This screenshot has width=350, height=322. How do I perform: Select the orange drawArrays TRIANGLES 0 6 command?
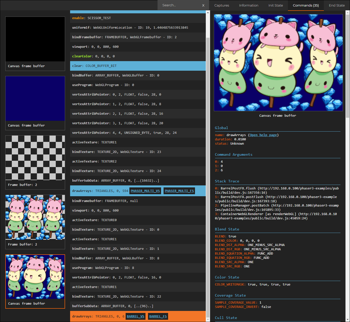coord(101,316)
